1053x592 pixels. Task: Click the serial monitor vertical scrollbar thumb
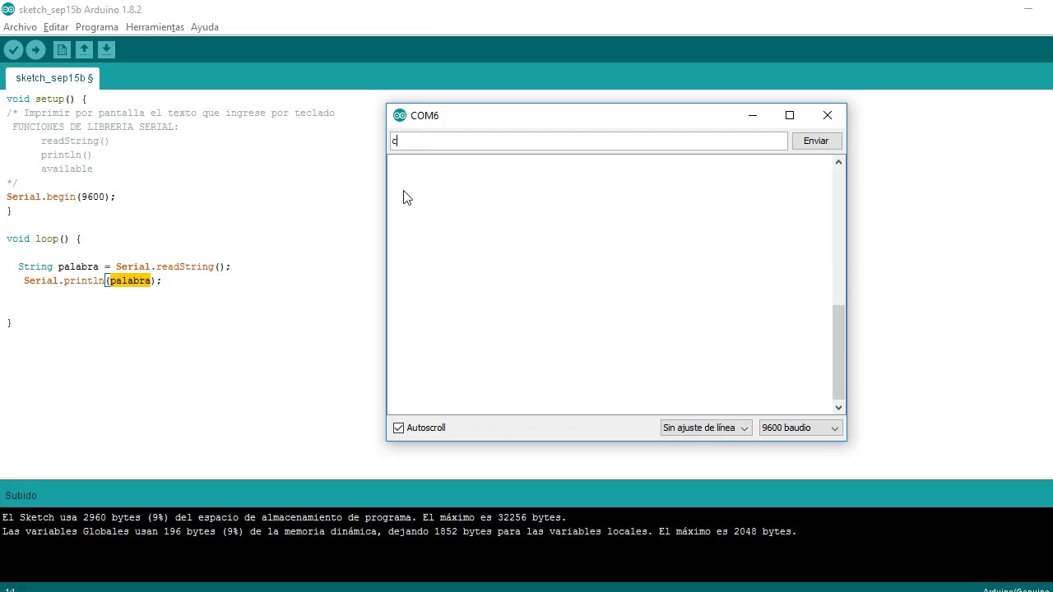coord(838,352)
